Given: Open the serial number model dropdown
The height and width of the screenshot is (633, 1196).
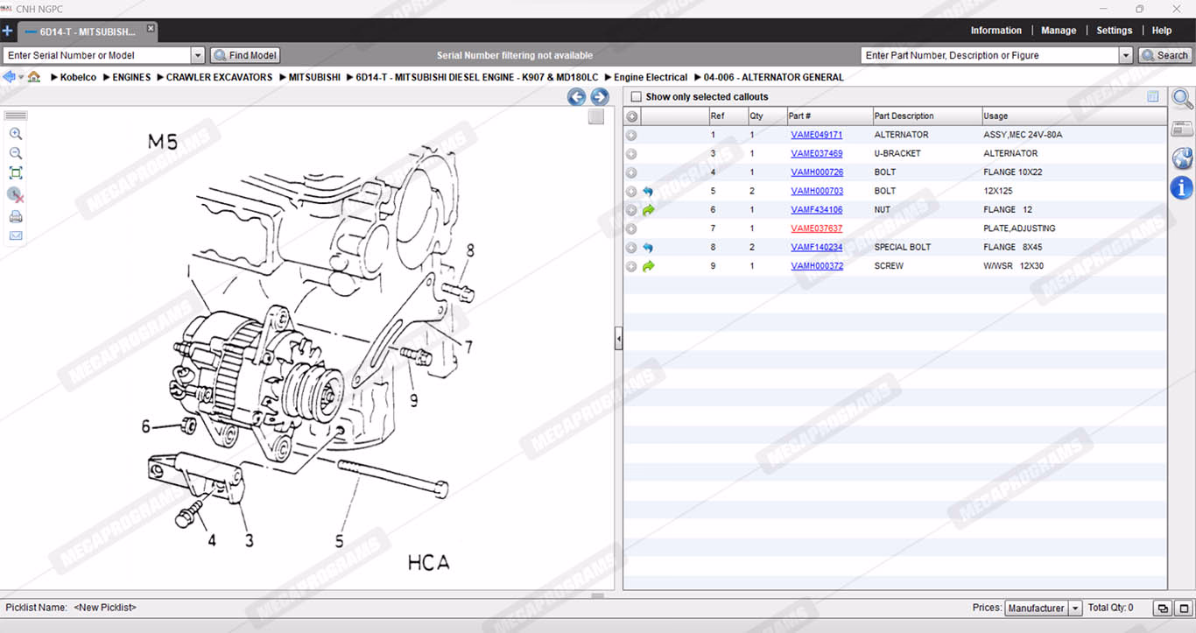Looking at the screenshot, I should tap(197, 55).
